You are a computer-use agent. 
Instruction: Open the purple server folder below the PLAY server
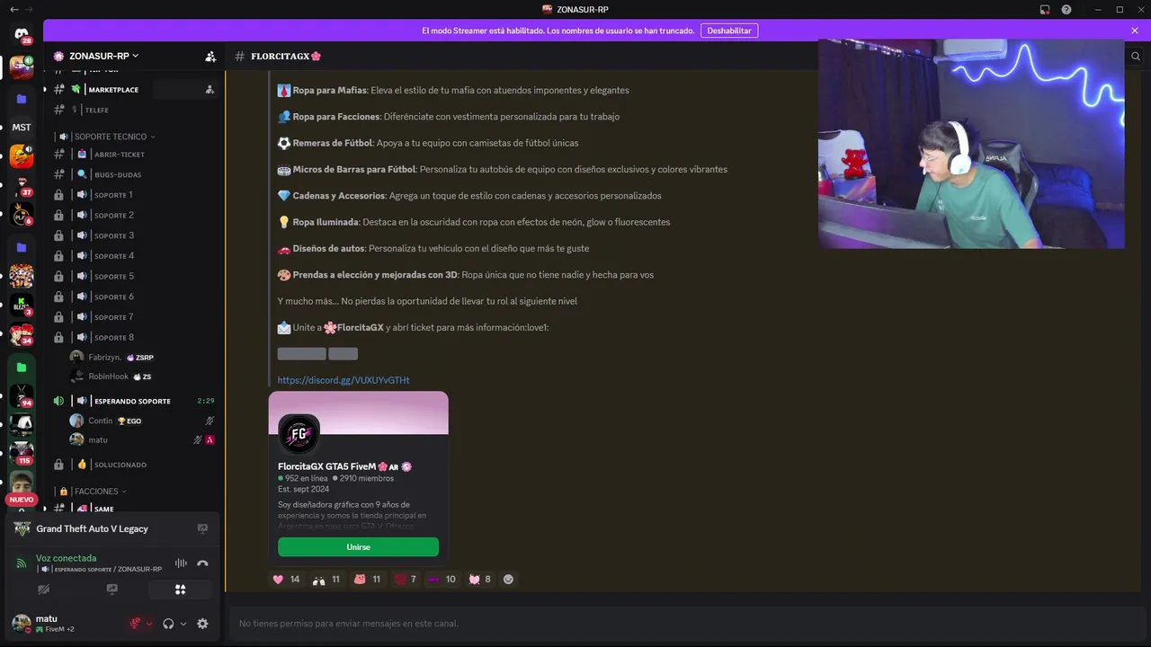[22, 247]
